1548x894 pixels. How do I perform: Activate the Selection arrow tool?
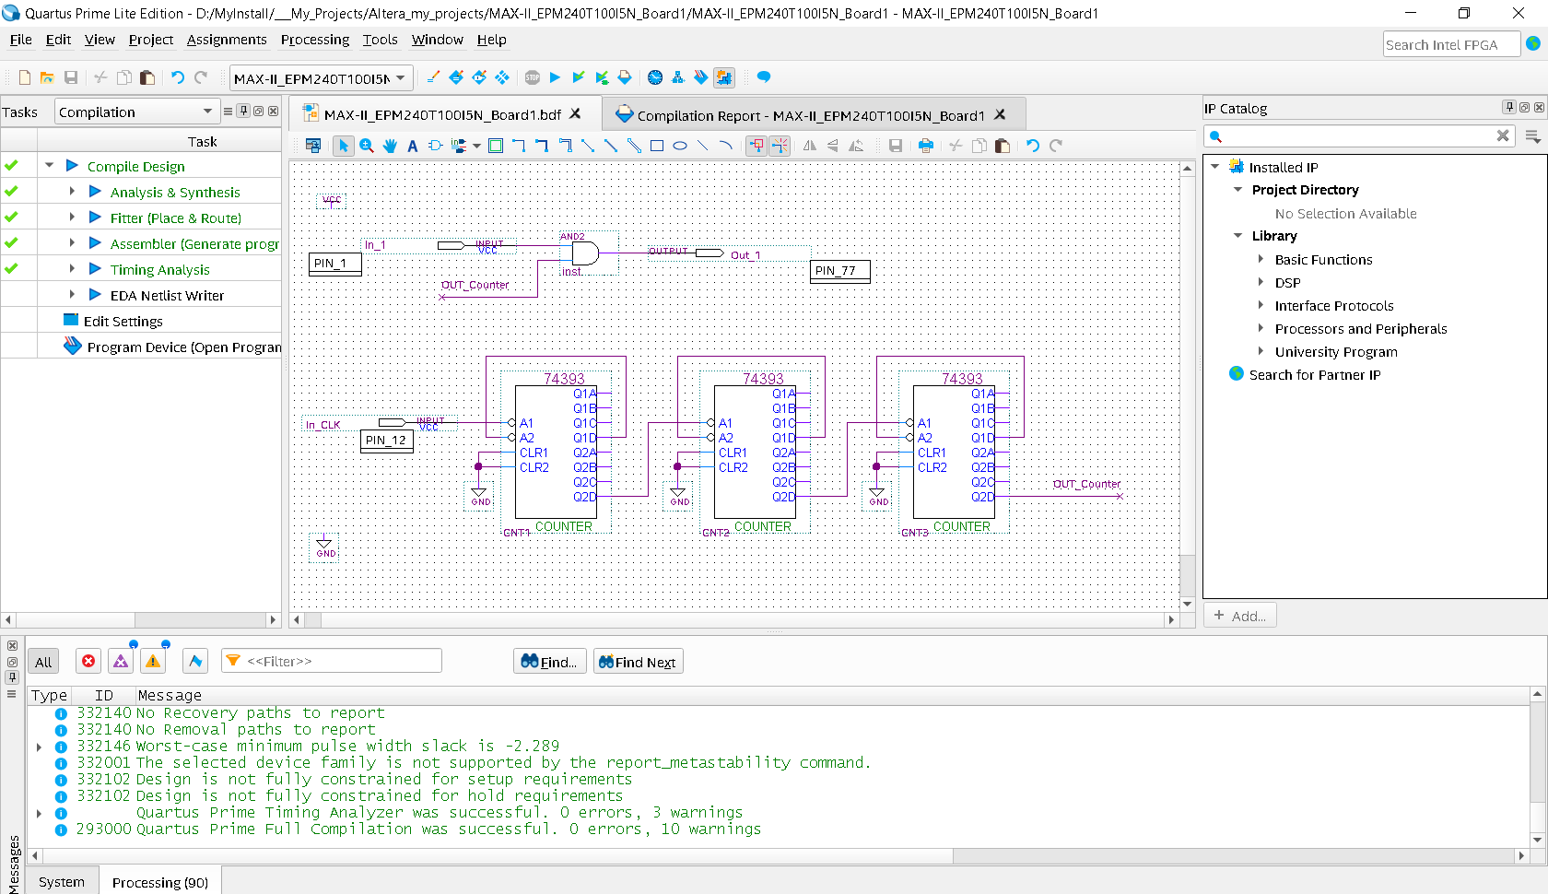tap(344, 146)
